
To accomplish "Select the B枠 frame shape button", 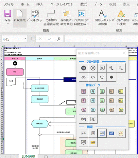I will [x=102, y=133].
